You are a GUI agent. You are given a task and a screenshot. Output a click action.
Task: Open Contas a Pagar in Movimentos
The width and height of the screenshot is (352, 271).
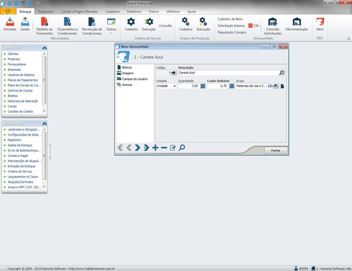pyautogui.click(x=18, y=156)
